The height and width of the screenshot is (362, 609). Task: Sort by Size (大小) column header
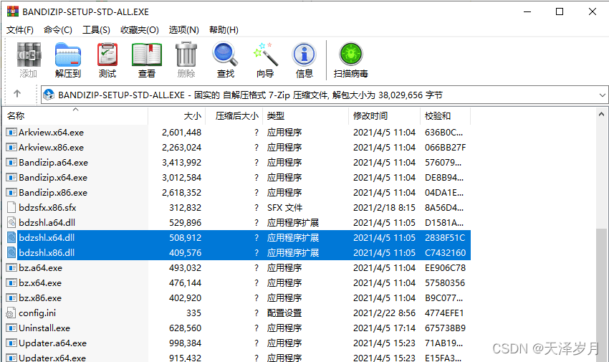[x=177, y=115]
